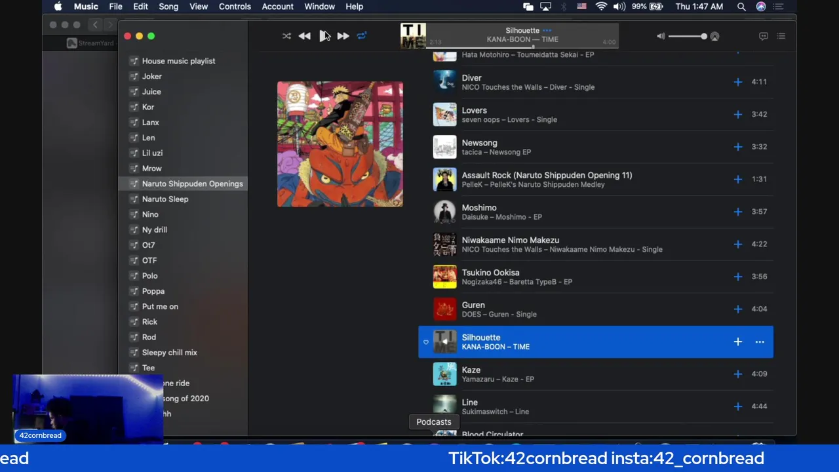Open the Account menu
Screen dimensions: 839x472
coord(277,7)
